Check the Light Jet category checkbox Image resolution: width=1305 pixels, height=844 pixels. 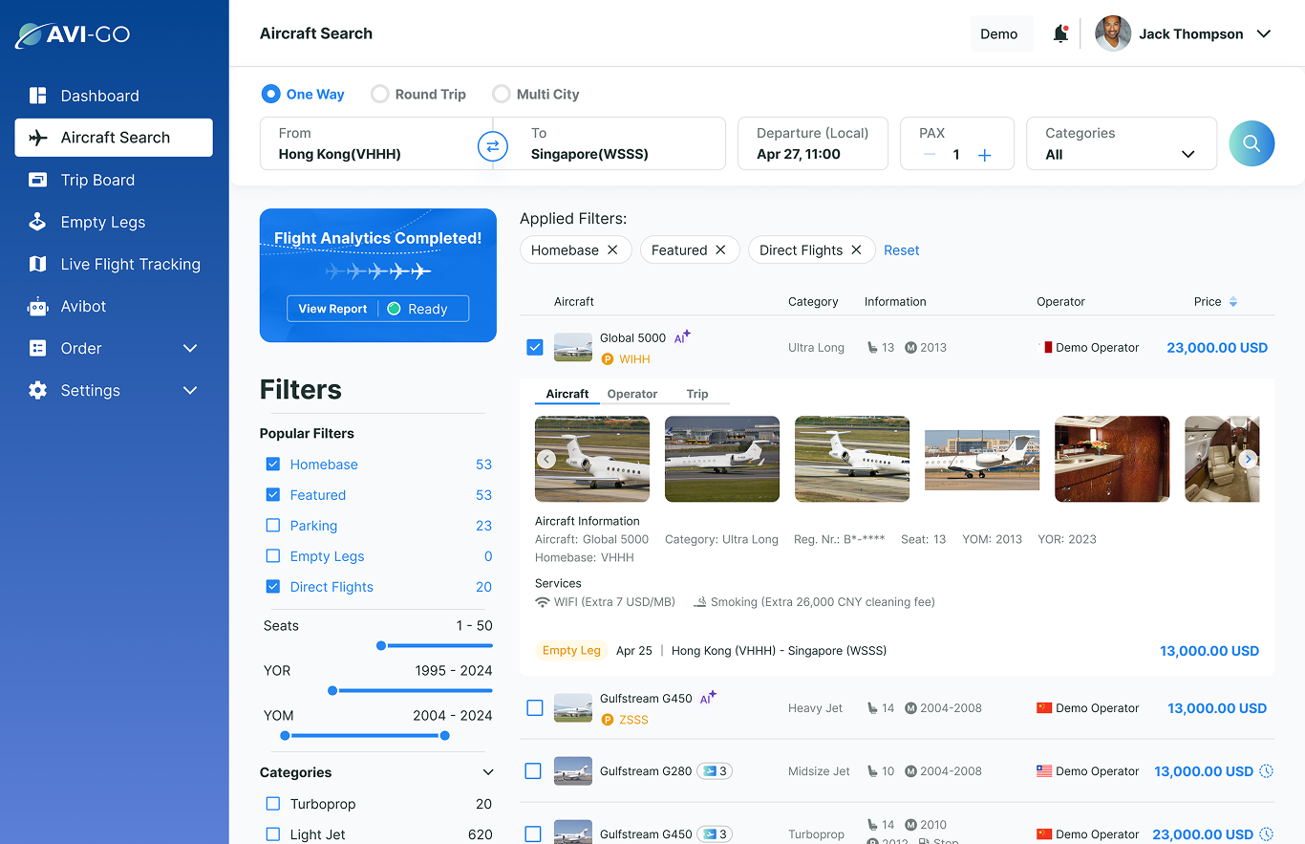click(273, 834)
